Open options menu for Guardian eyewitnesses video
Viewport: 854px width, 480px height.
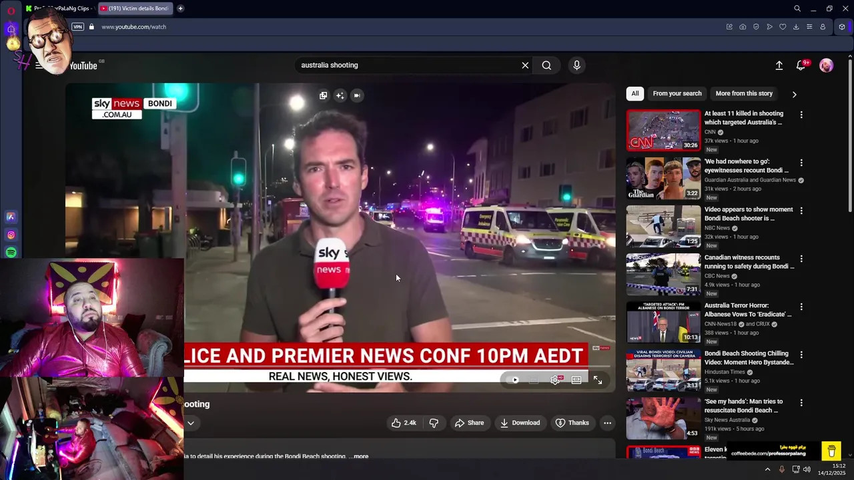tap(801, 163)
